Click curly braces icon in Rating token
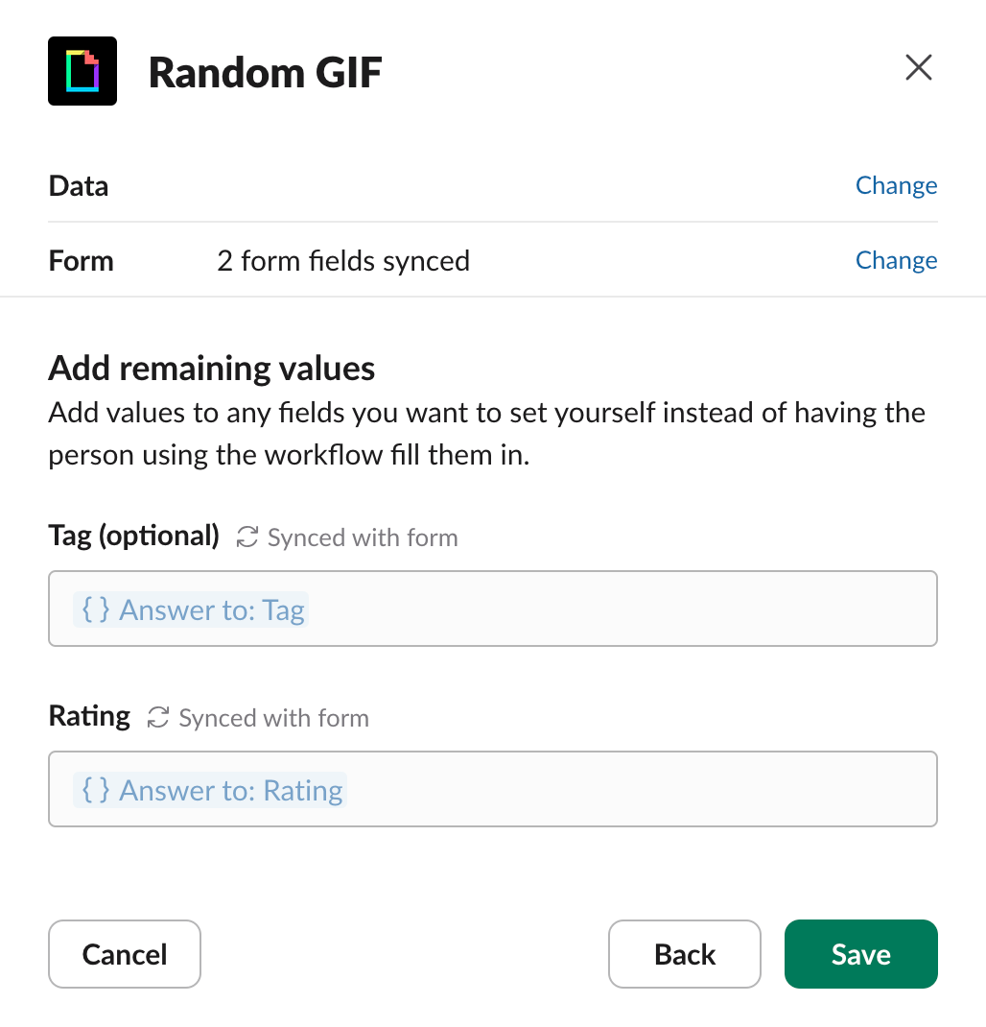The image size is (986, 1027). click(x=96, y=790)
